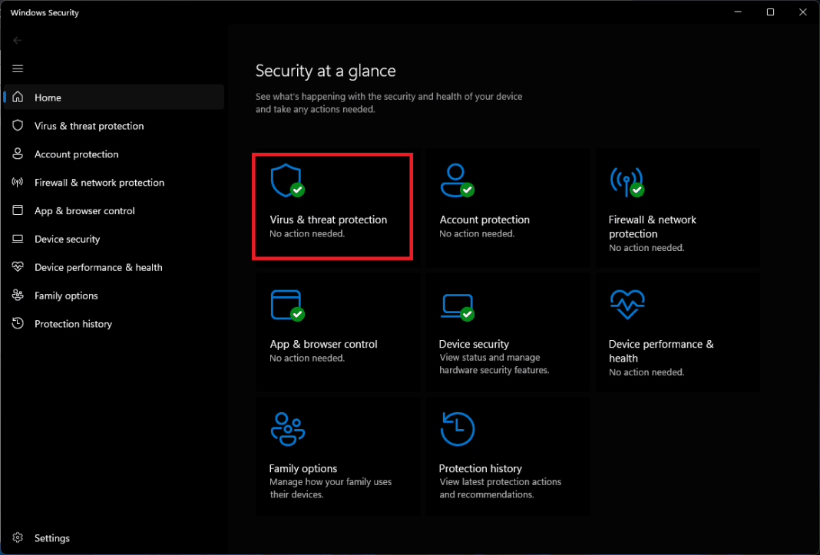Open Device performance & health heart icon tile
The width and height of the screenshot is (820, 555).
pos(626,306)
